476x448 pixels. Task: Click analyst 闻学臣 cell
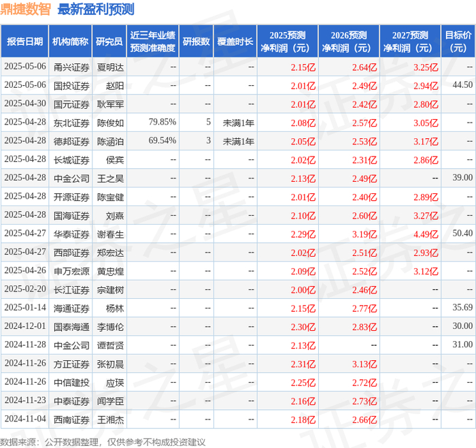110,401
